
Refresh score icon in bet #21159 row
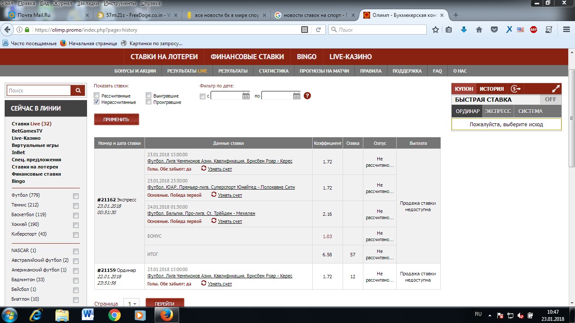204,283
